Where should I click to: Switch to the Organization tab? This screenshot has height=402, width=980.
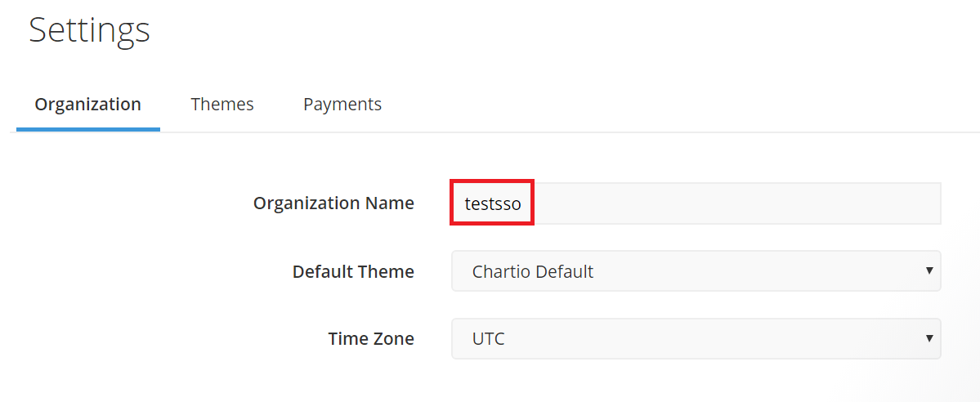click(x=88, y=105)
